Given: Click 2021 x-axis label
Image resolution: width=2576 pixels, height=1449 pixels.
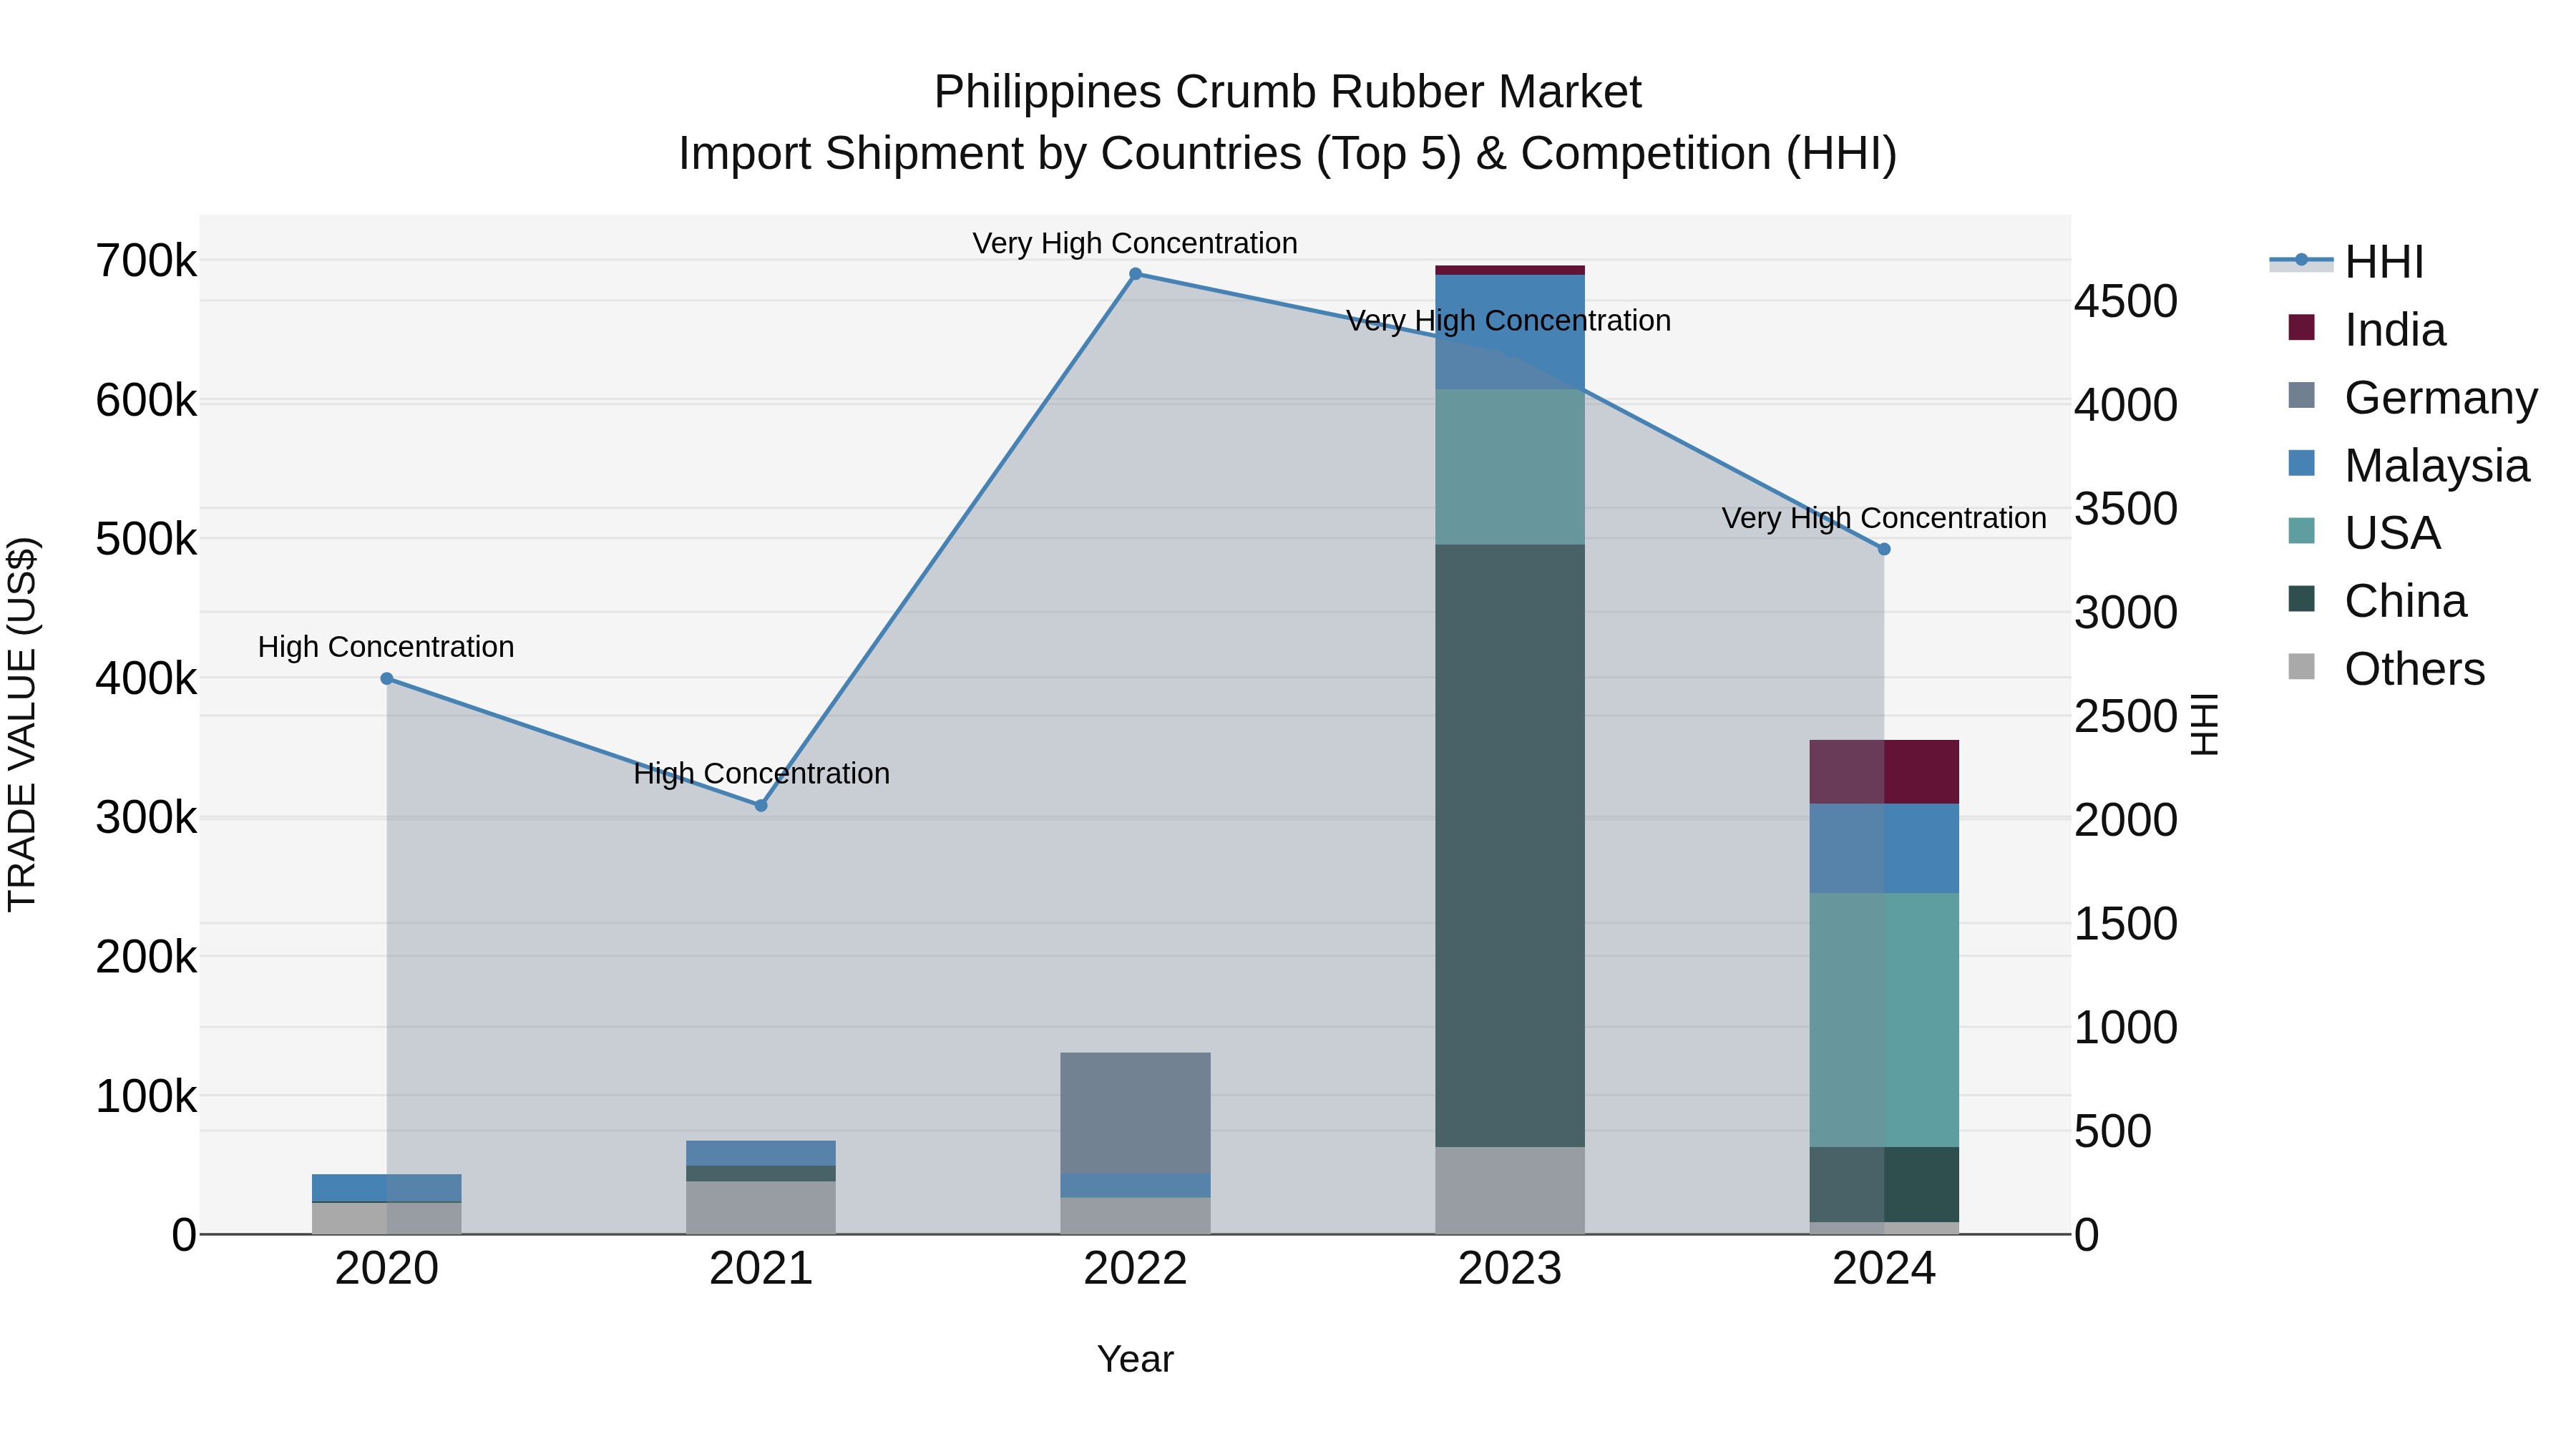Looking at the screenshot, I should [x=761, y=1269].
